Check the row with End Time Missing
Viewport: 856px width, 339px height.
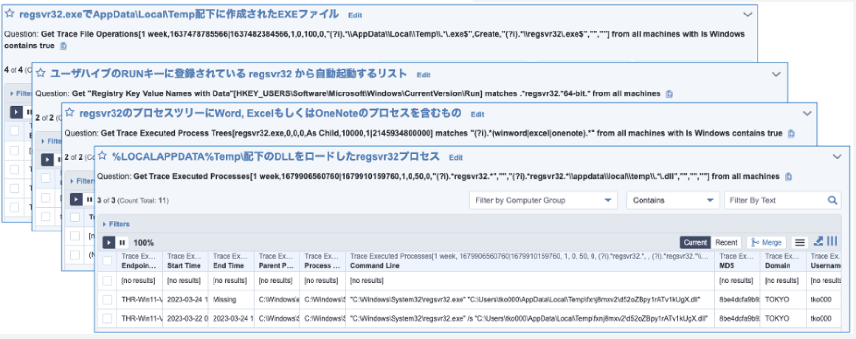(107, 299)
